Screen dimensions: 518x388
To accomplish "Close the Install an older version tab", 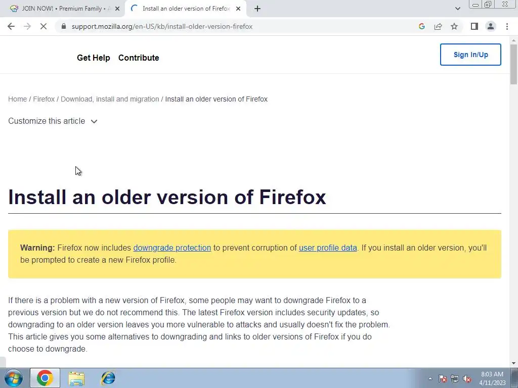I will click(238, 9).
